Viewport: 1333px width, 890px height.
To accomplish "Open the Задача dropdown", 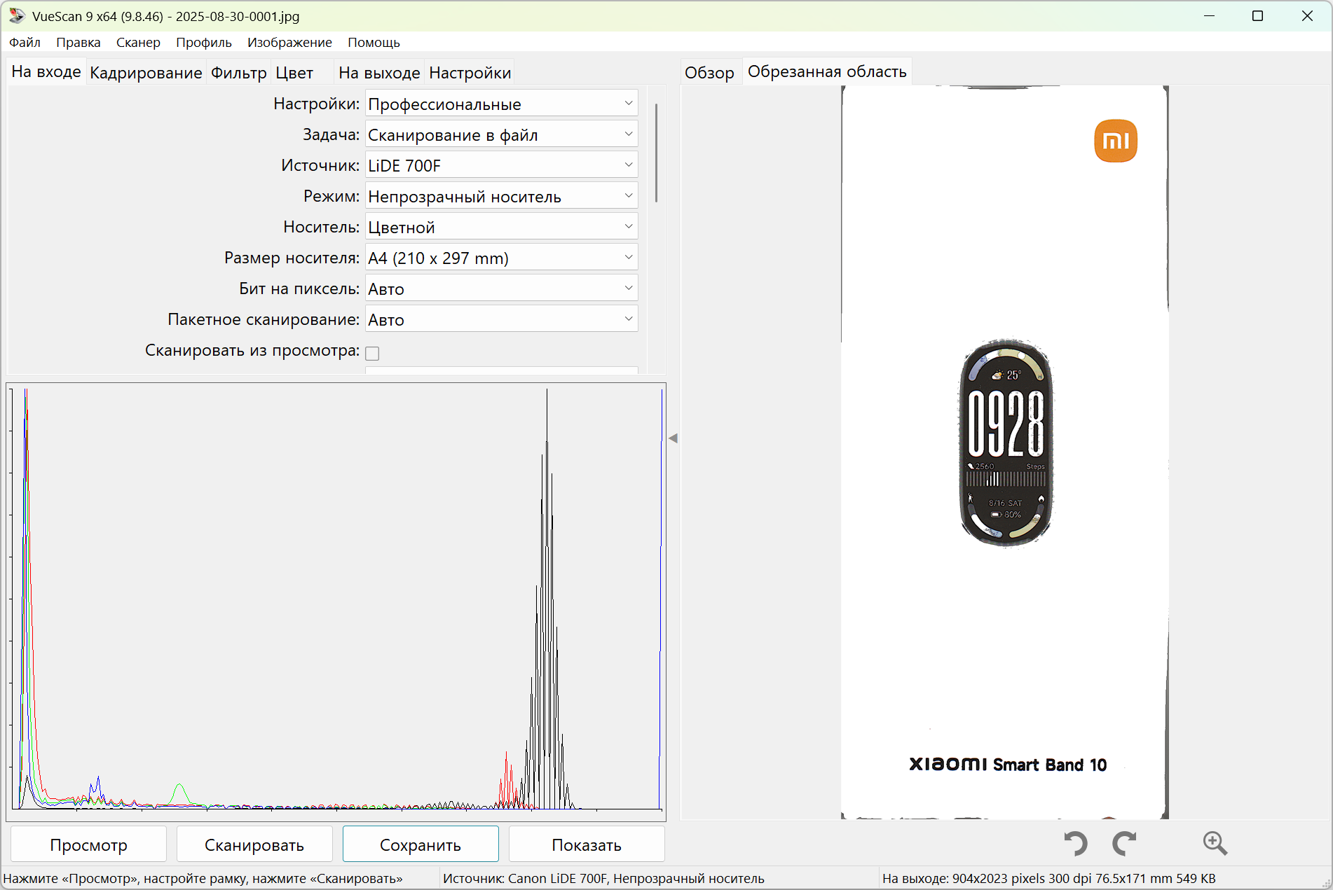I will click(502, 134).
